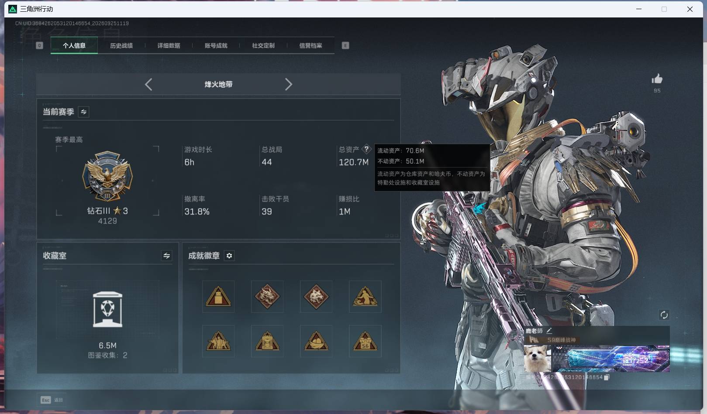Click the 三角洲行动 app icon in title bar
Viewport: 707px width, 414px height.
pyautogui.click(x=13, y=9)
